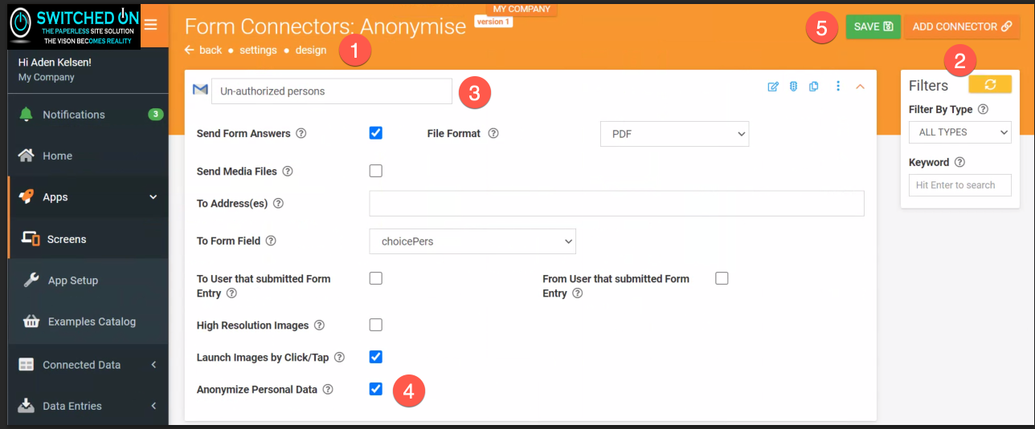The height and width of the screenshot is (429, 1035).
Task: Open help for To Address(es)
Action: [x=278, y=204]
